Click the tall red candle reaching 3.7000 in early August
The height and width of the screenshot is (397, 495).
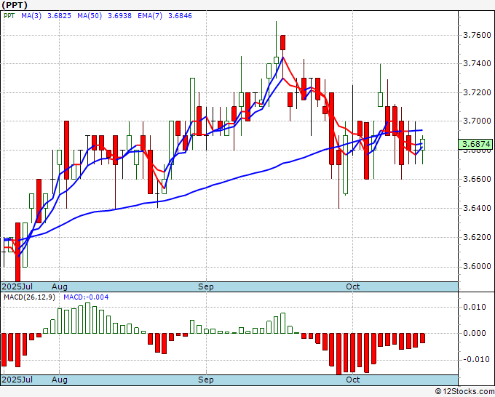click(67, 150)
